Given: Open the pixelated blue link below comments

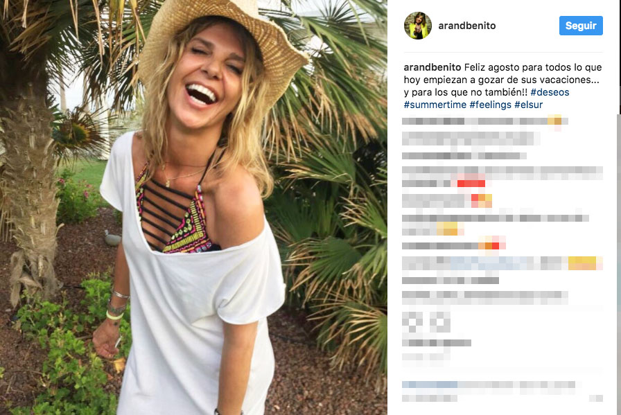Looking at the screenshot, I should point(430,384).
